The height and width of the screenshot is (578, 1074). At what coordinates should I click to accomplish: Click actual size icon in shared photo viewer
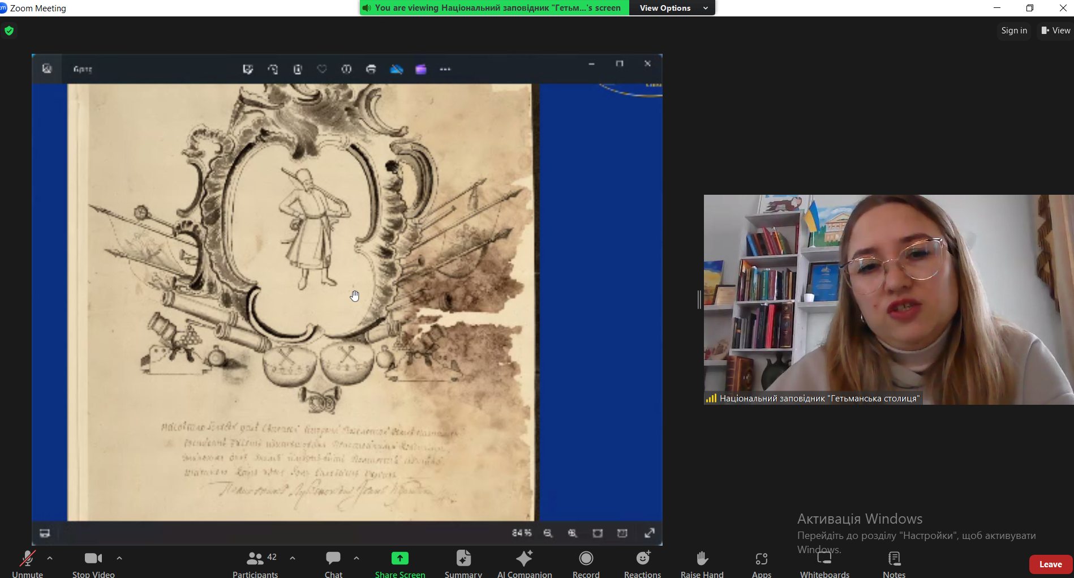622,533
